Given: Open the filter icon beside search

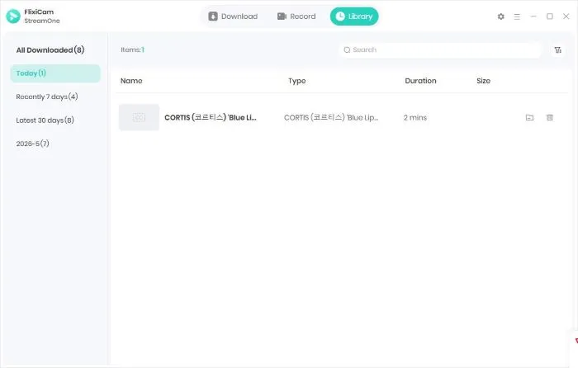Looking at the screenshot, I should point(558,50).
